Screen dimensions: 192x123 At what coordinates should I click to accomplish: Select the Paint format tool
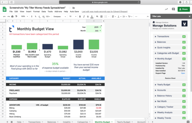click(x=16, y=16)
